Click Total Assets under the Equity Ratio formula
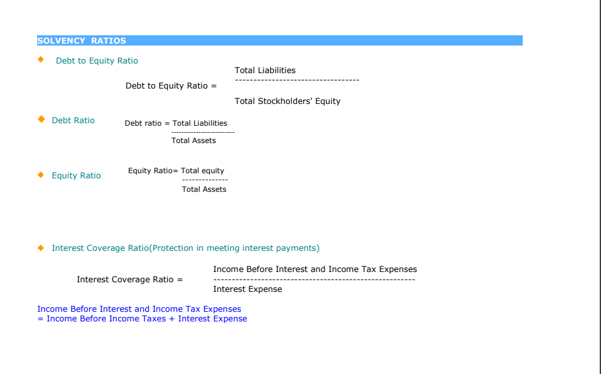 (x=204, y=189)
